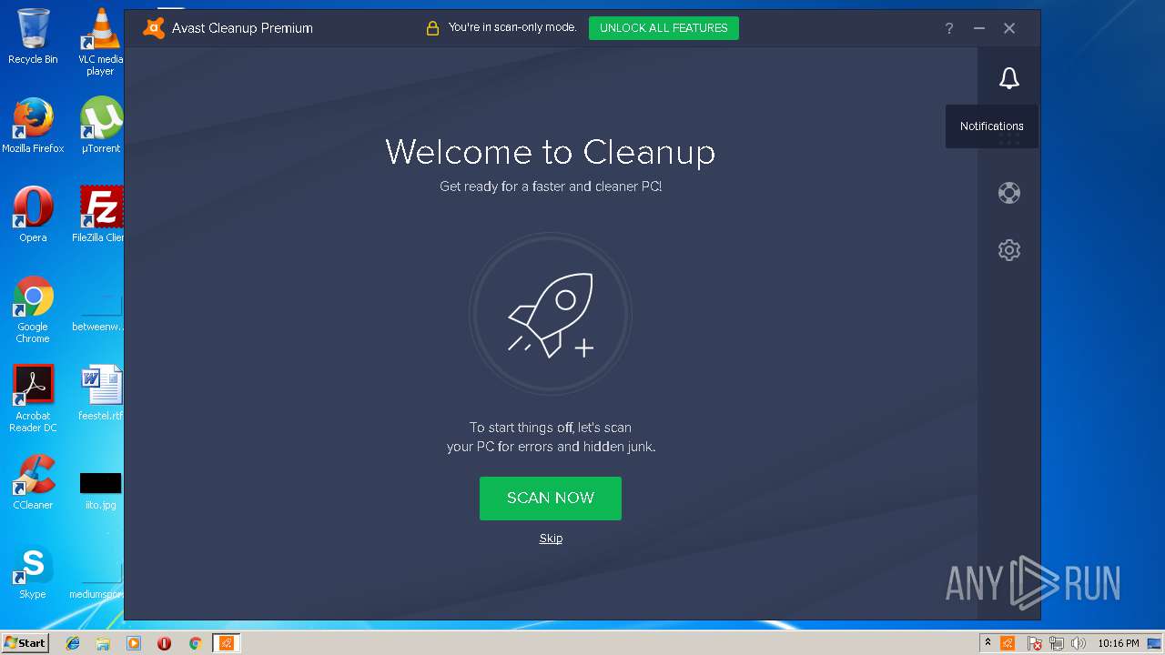
Task: Click the rocket illustration
Action: [x=551, y=314]
